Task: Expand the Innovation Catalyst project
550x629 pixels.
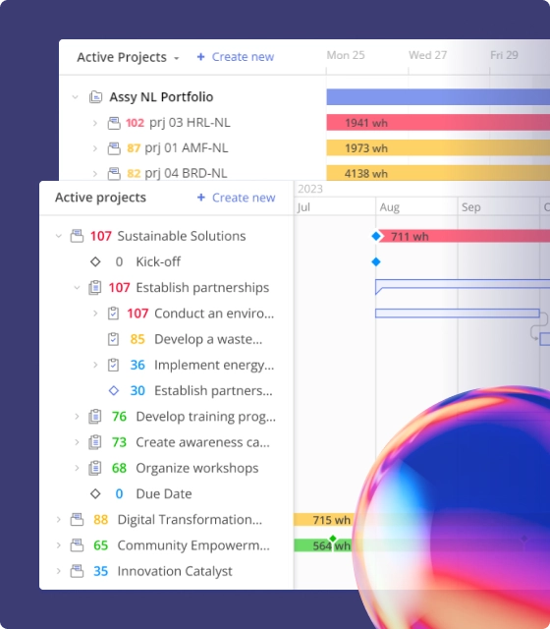Action: click(x=59, y=571)
